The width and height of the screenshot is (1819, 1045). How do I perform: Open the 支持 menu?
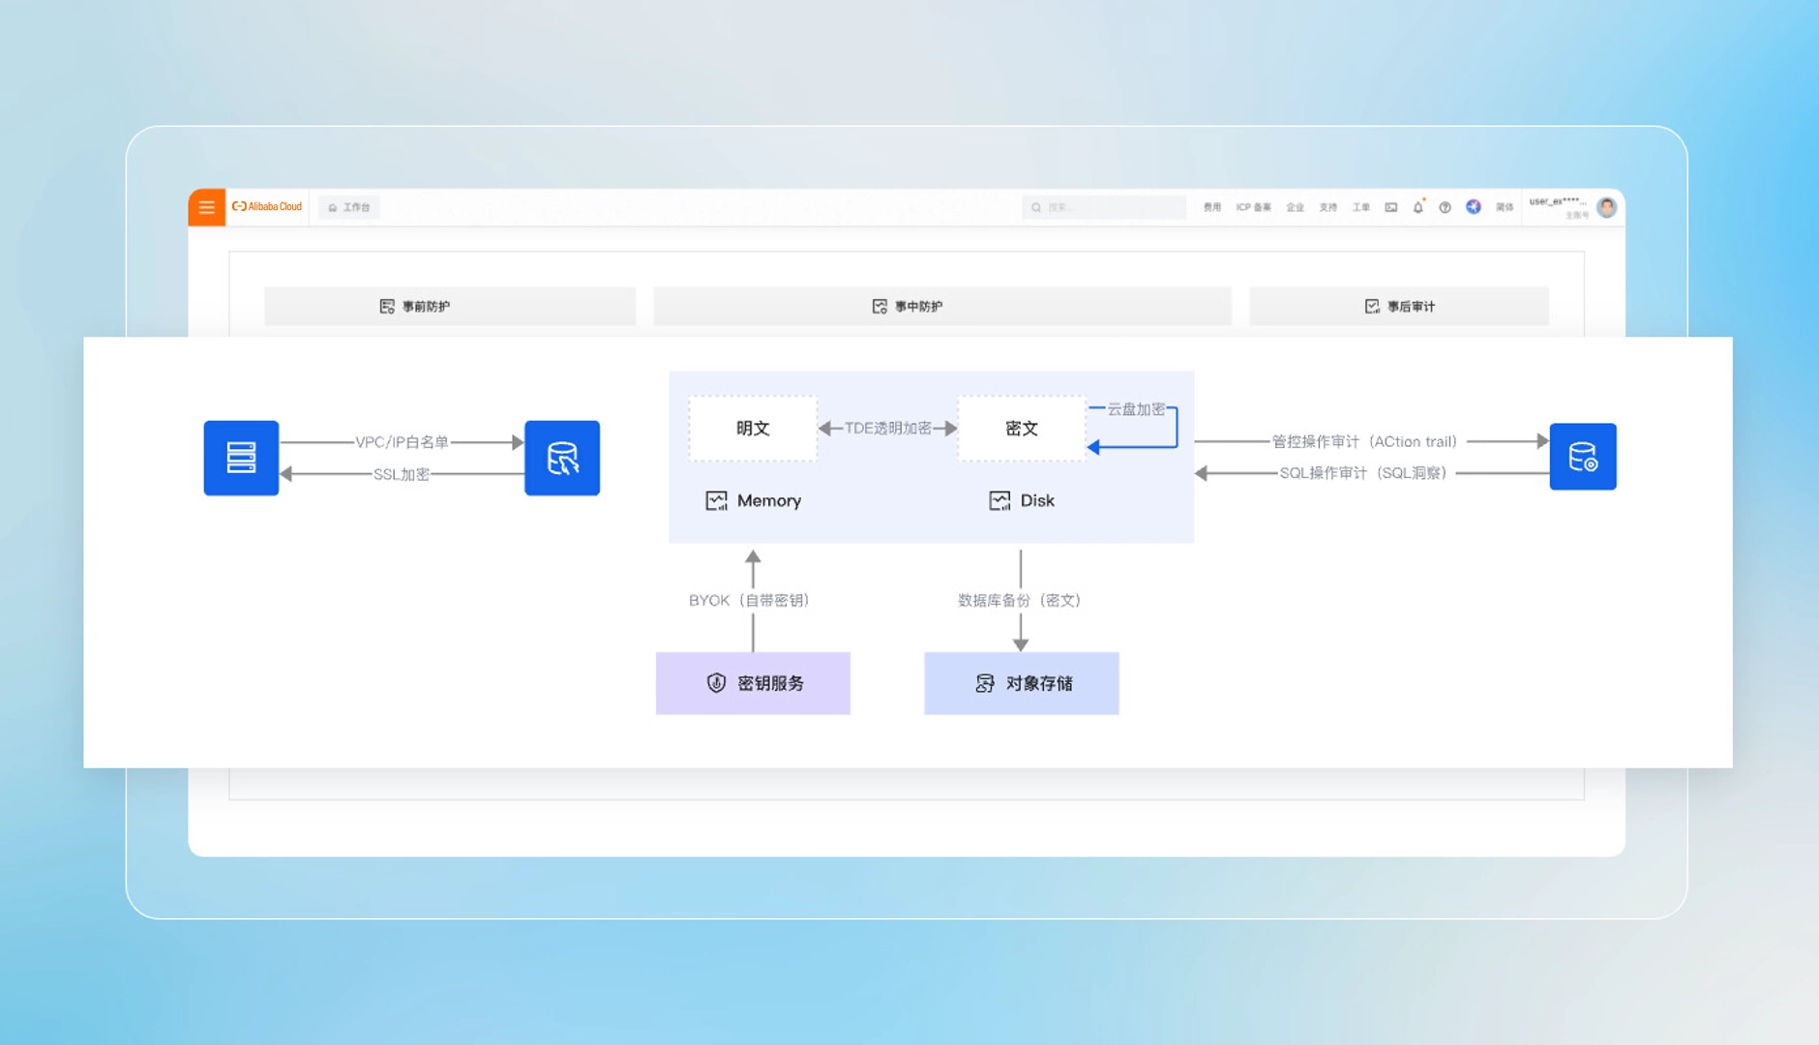click(1327, 207)
